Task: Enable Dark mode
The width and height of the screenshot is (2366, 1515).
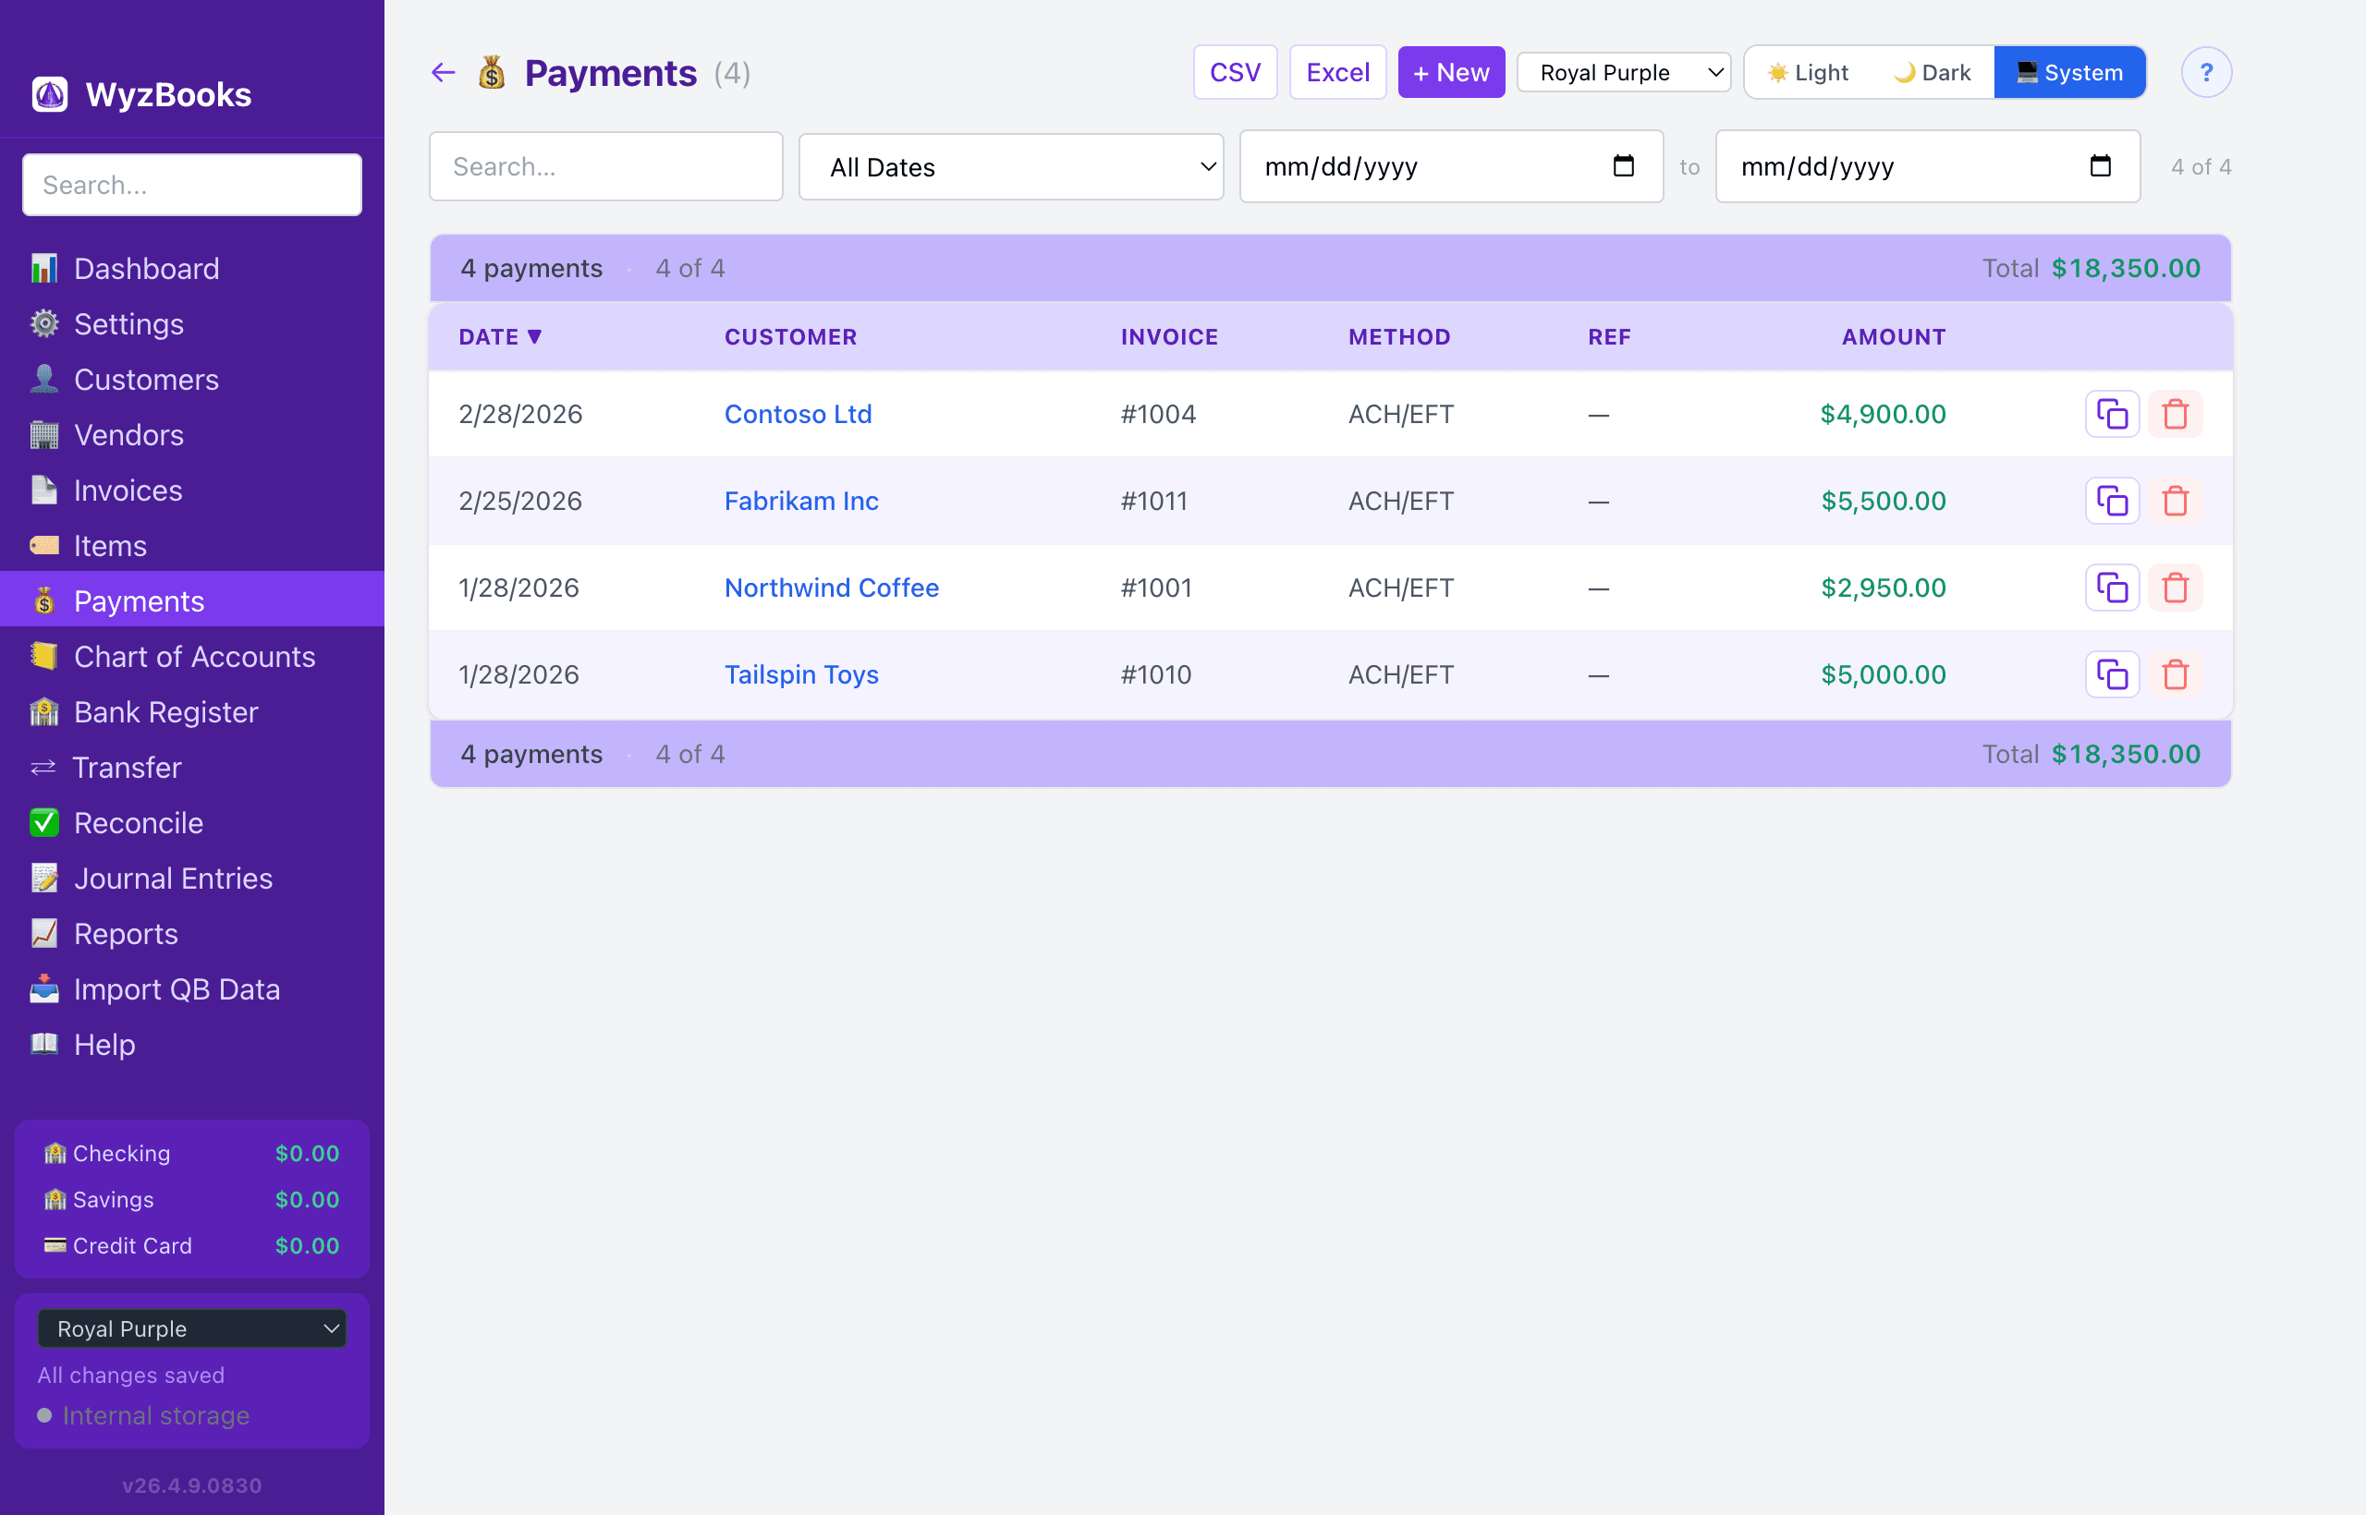Action: (1931, 72)
